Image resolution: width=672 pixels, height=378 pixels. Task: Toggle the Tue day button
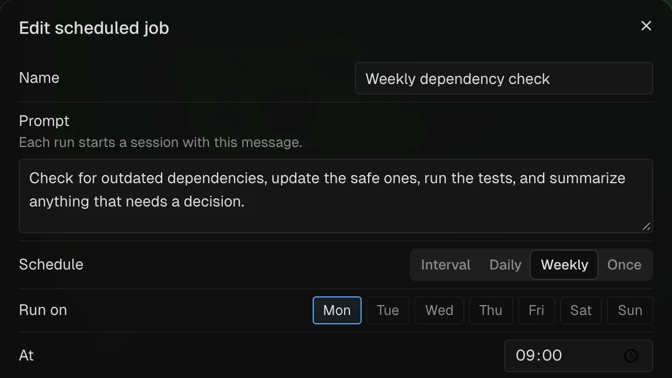tap(388, 310)
